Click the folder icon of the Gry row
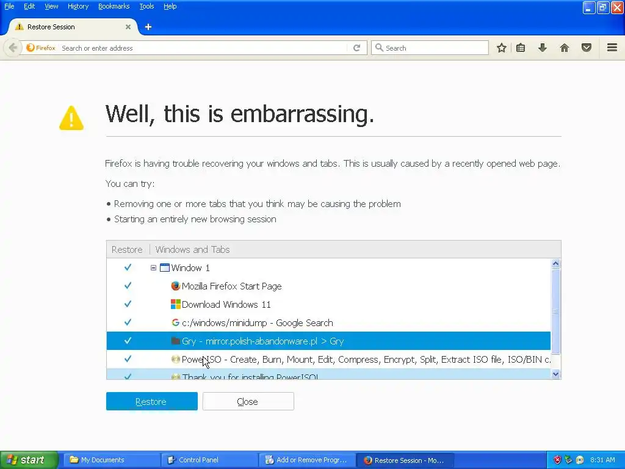 click(x=175, y=341)
